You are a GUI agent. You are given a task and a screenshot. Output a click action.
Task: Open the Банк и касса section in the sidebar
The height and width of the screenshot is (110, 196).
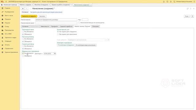pyautogui.click(x=9, y=16)
